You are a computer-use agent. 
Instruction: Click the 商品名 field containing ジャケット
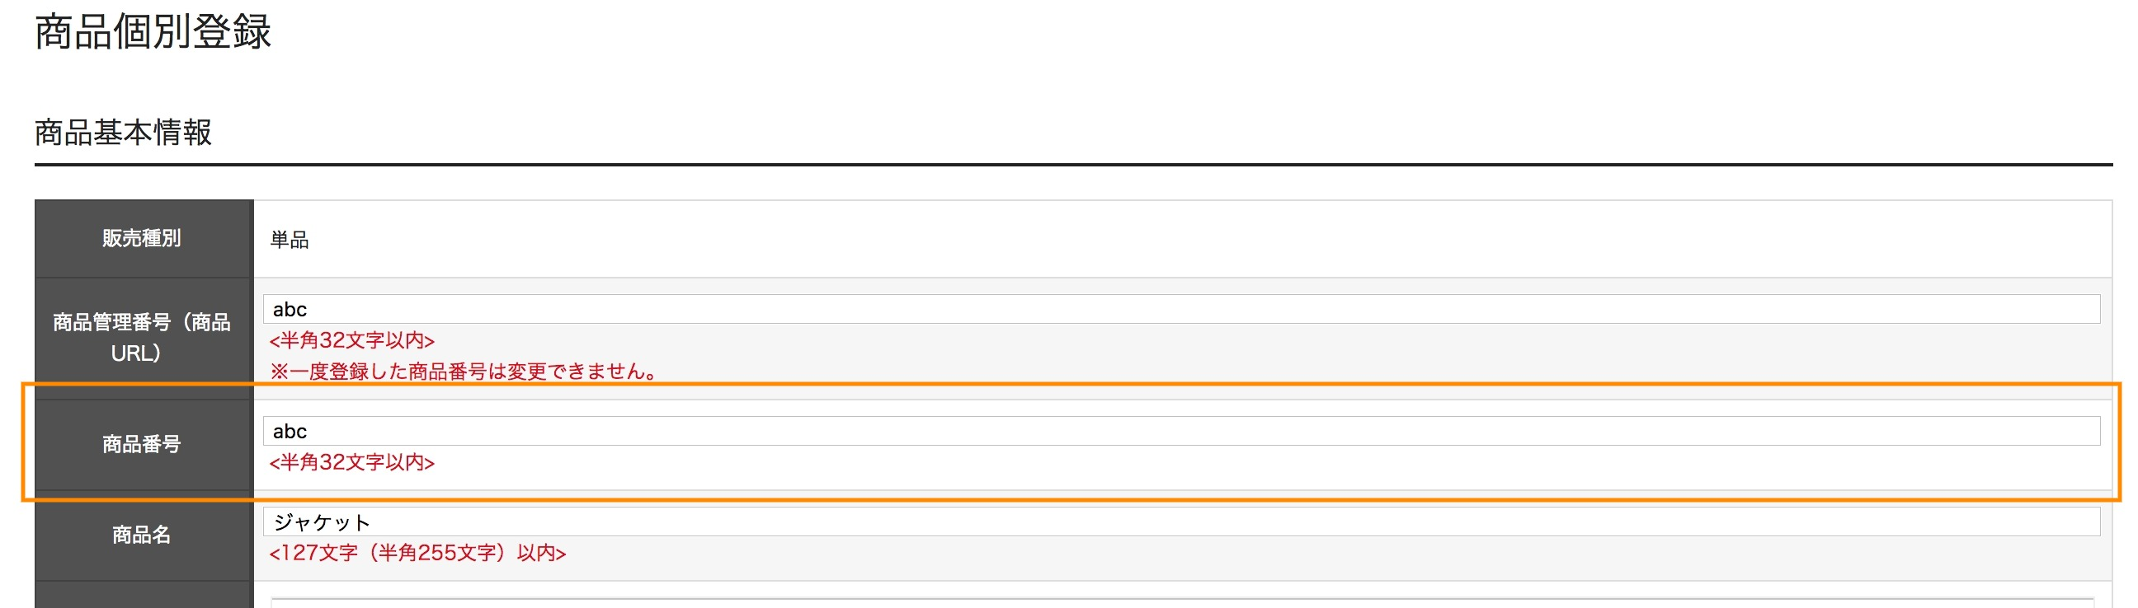pyautogui.click(x=1181, y=521)
